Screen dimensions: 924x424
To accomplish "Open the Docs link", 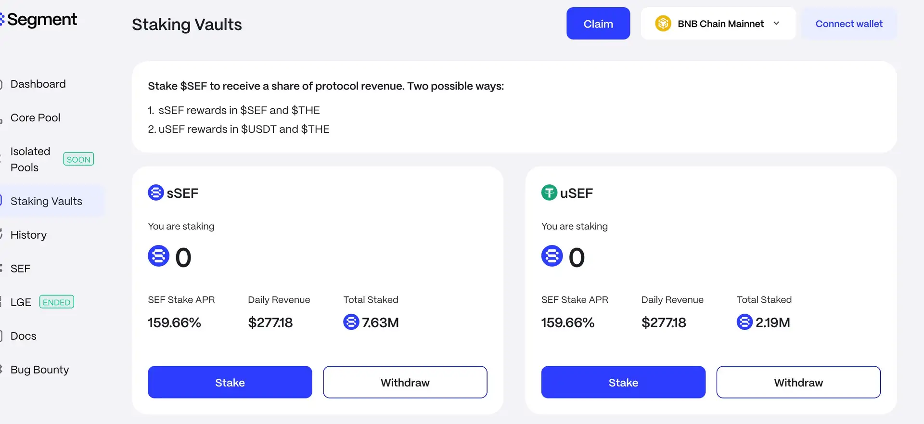I will coord(23,336).
